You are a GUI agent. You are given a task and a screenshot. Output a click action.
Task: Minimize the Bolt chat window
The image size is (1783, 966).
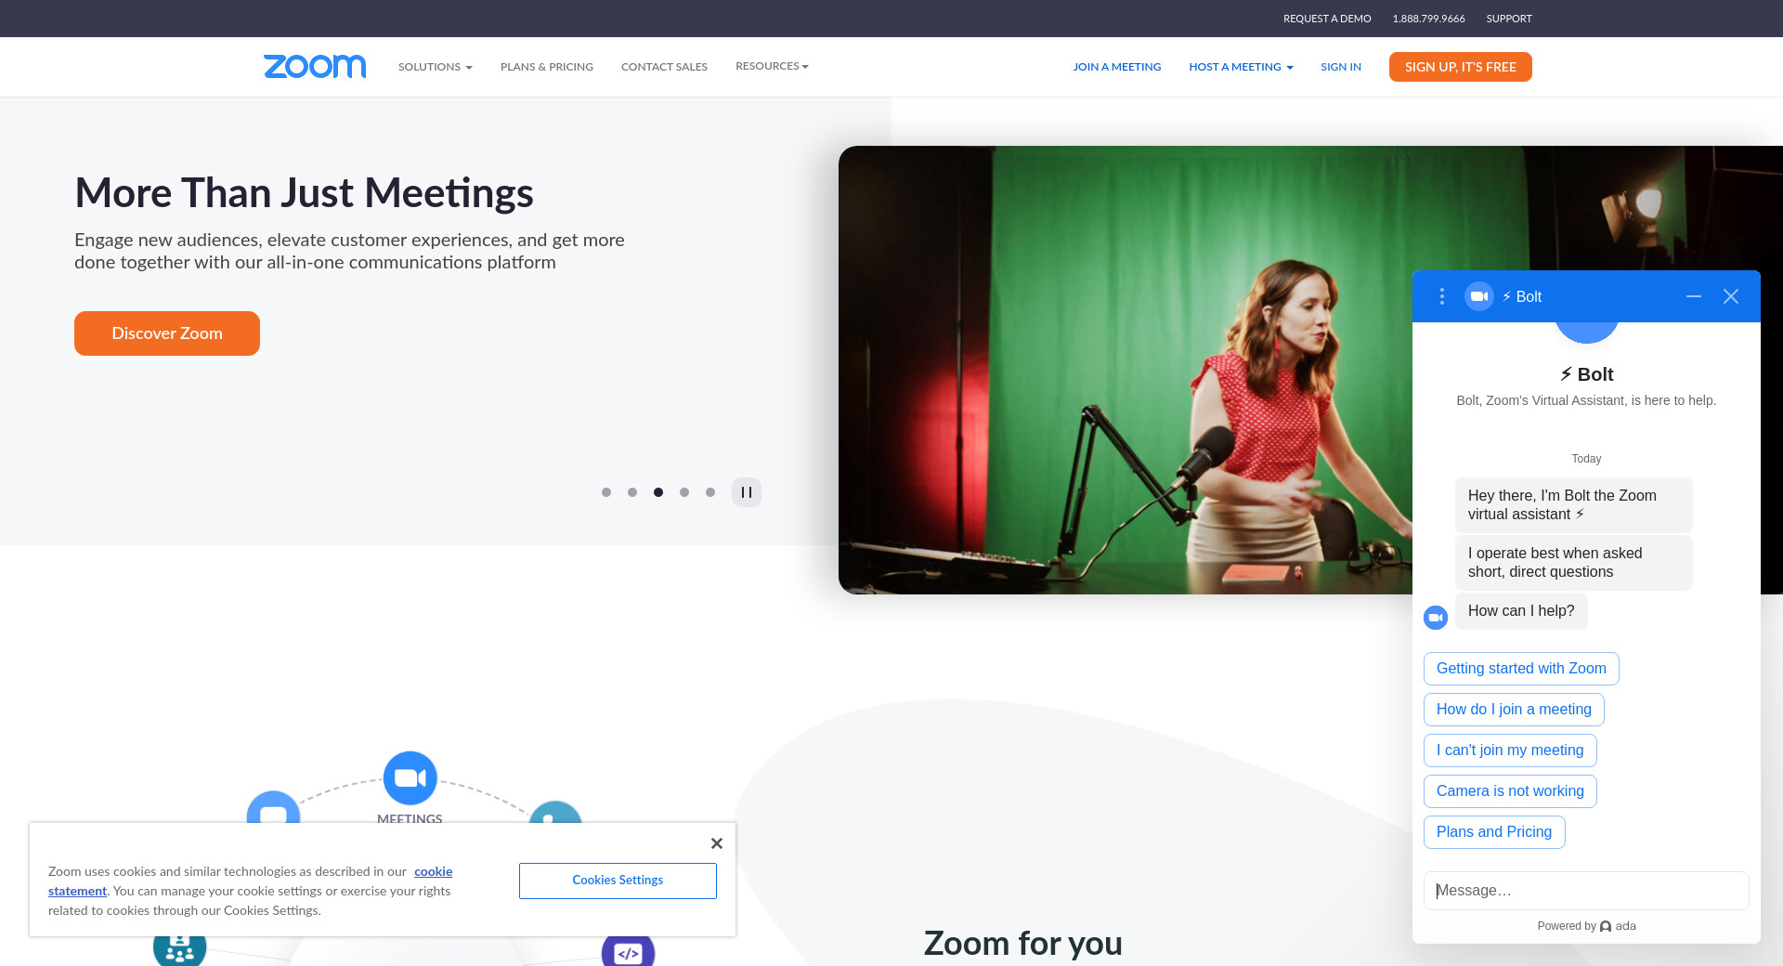click(1693, 296)
